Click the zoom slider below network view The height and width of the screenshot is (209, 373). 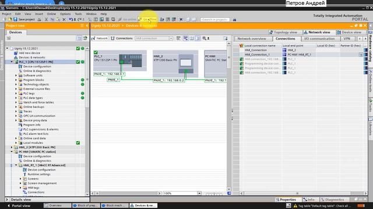214,193
